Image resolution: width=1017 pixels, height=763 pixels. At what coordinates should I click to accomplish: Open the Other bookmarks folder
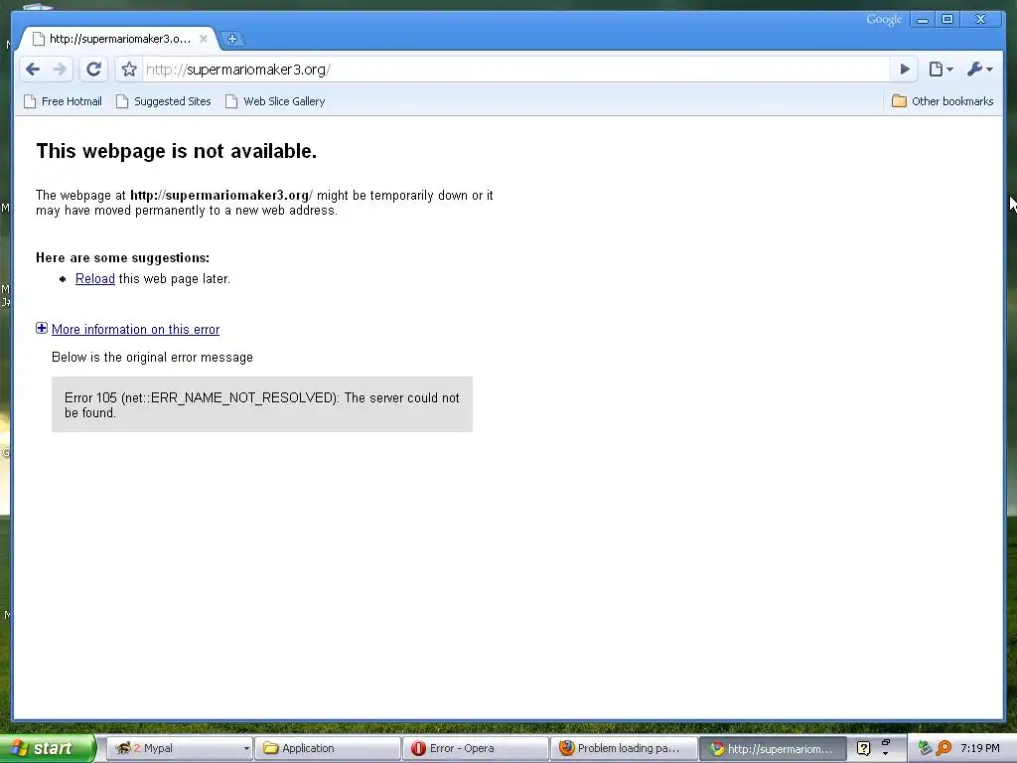pos(943,101)
